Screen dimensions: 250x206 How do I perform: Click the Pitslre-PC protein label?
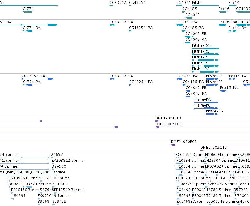pyautogui.click(x=202, y=105)
